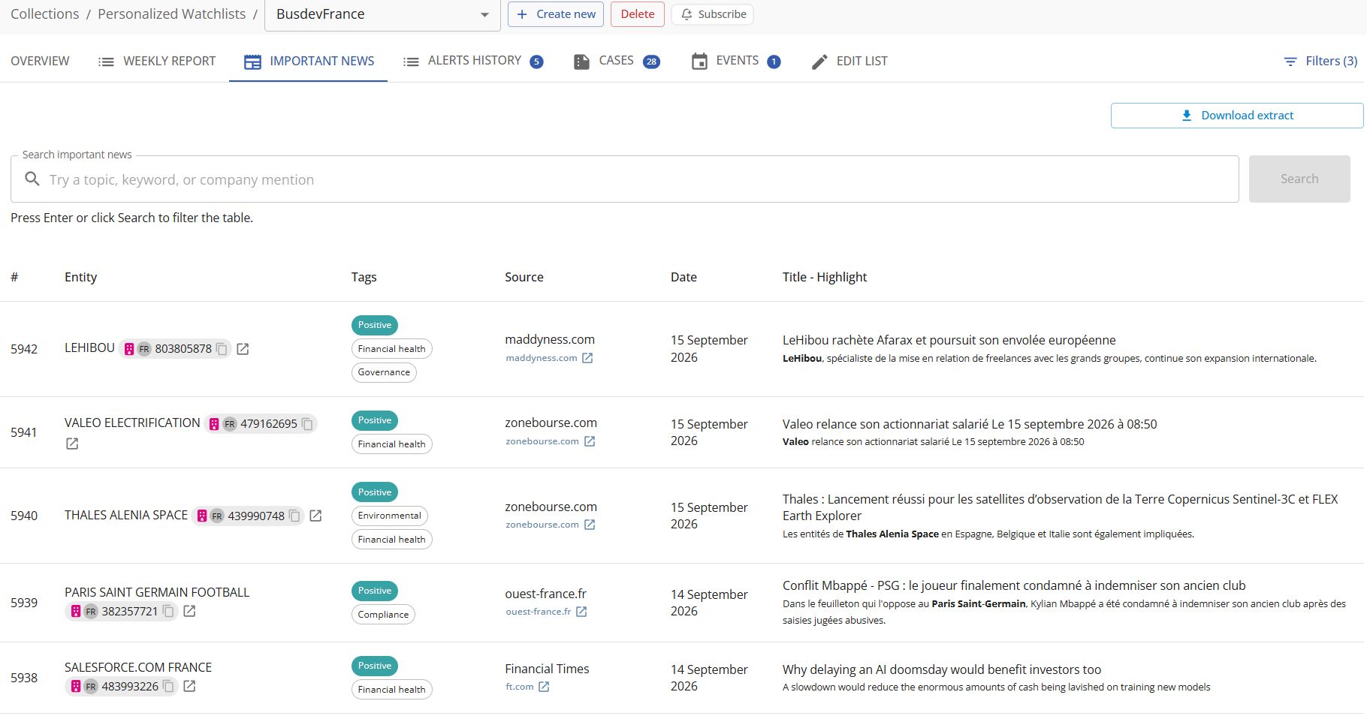The height and width of the screenshot is (719, 1367).
Task: Click the search magnifier icon
Action: click(x=32, y=179)
